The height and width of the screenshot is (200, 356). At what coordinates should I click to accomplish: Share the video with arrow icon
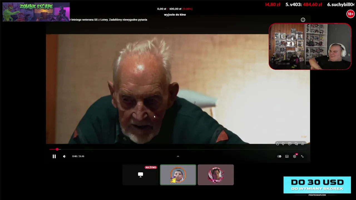[x=303, y=144]
